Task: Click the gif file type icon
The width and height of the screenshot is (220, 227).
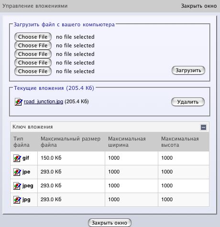Action: point(17,158)
